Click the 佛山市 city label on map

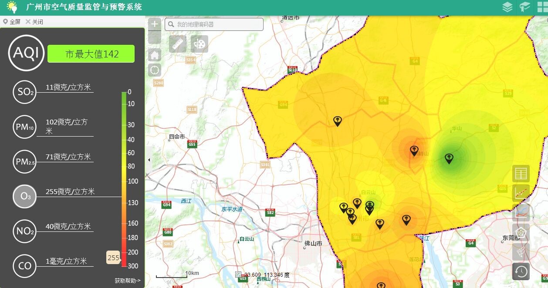pyautogui.click(x=313, y=244)
